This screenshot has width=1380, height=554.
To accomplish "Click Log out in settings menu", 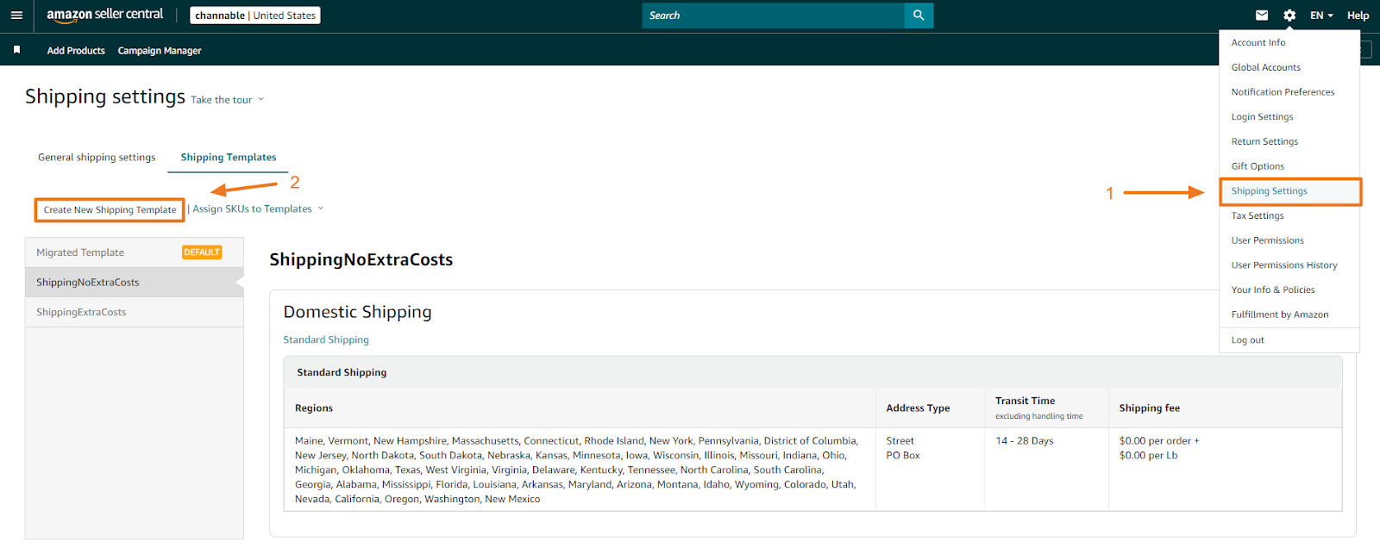I will click(x=1247, y=340).
